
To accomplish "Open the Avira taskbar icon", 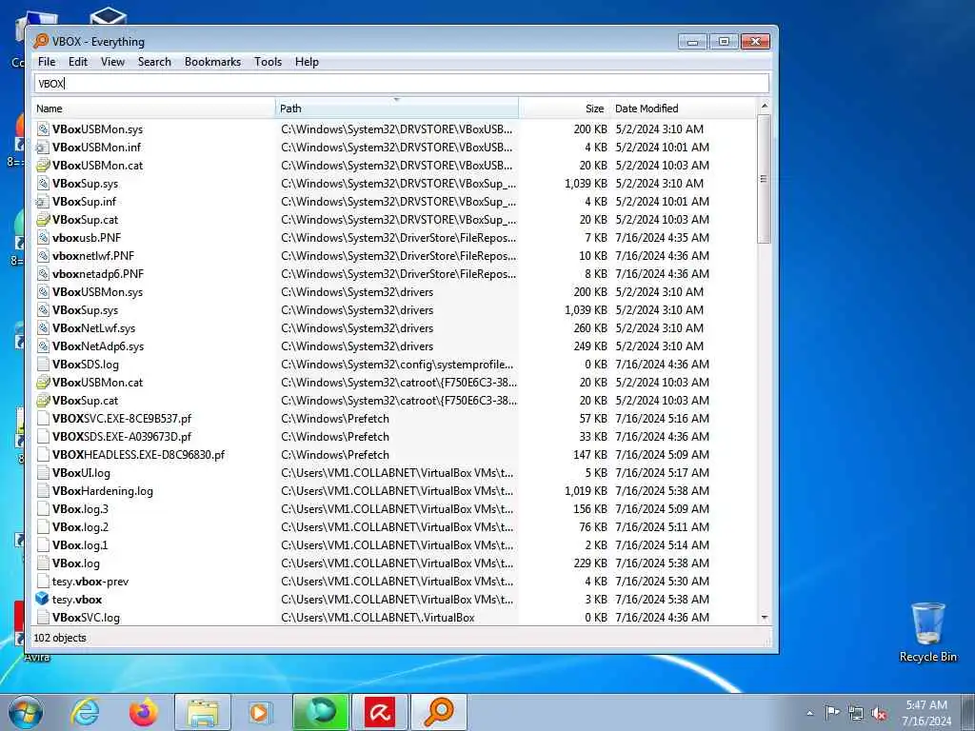I will pos(380,712).
